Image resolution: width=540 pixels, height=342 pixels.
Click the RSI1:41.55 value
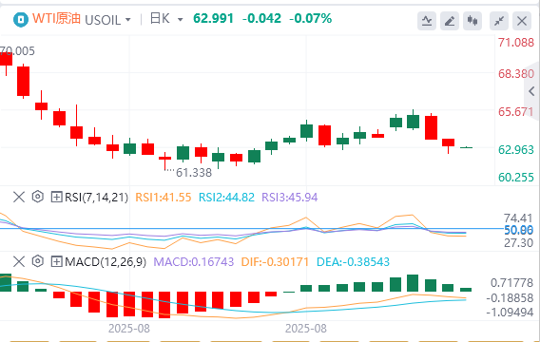(x=164, y=198)
